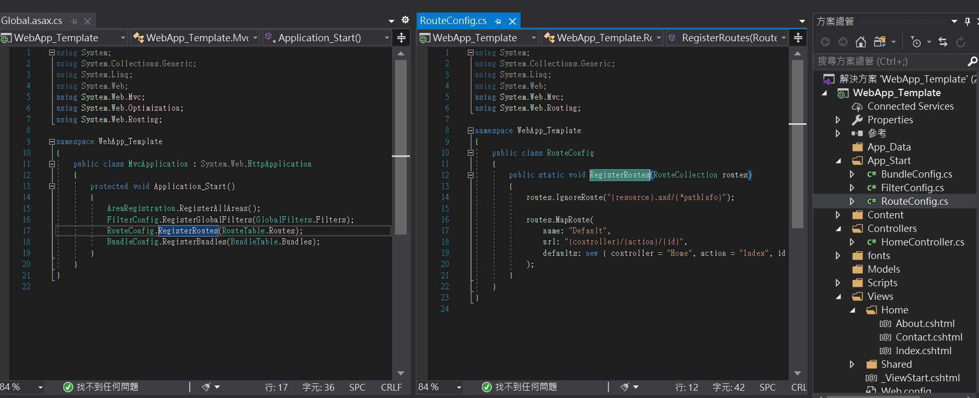Click the Solution Explorer home icon
This screenshot has height=398, width=979.
pyautogui.click(x=861, y=42)
